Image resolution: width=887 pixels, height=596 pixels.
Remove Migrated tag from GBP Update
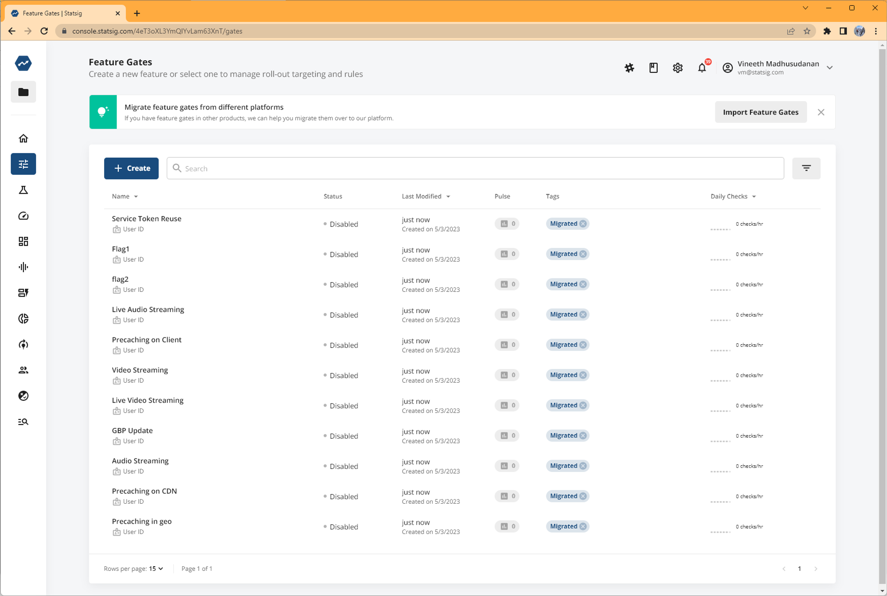point(583,435)
